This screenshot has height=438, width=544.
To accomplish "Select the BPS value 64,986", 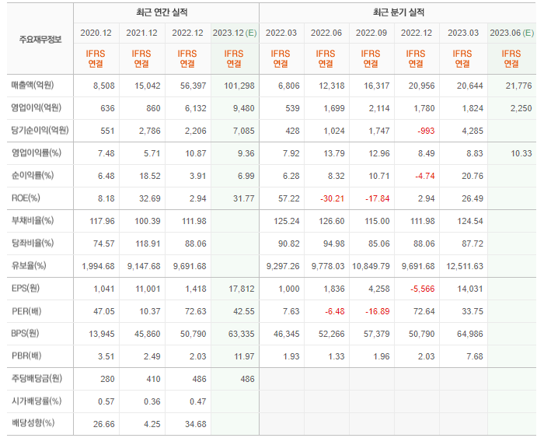I will coord(470,335).
